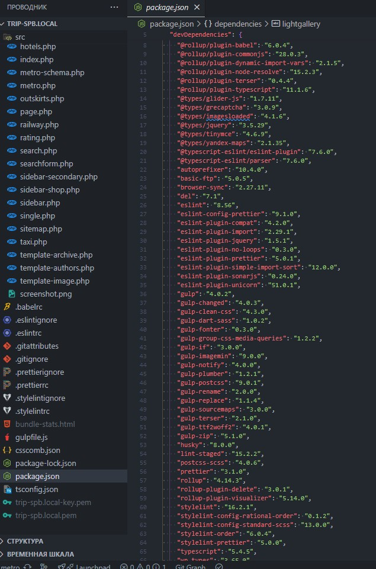Click the "eslint-plugin-unicorn" line
Screen dimensions: 376x569
[x=239, y=285]
